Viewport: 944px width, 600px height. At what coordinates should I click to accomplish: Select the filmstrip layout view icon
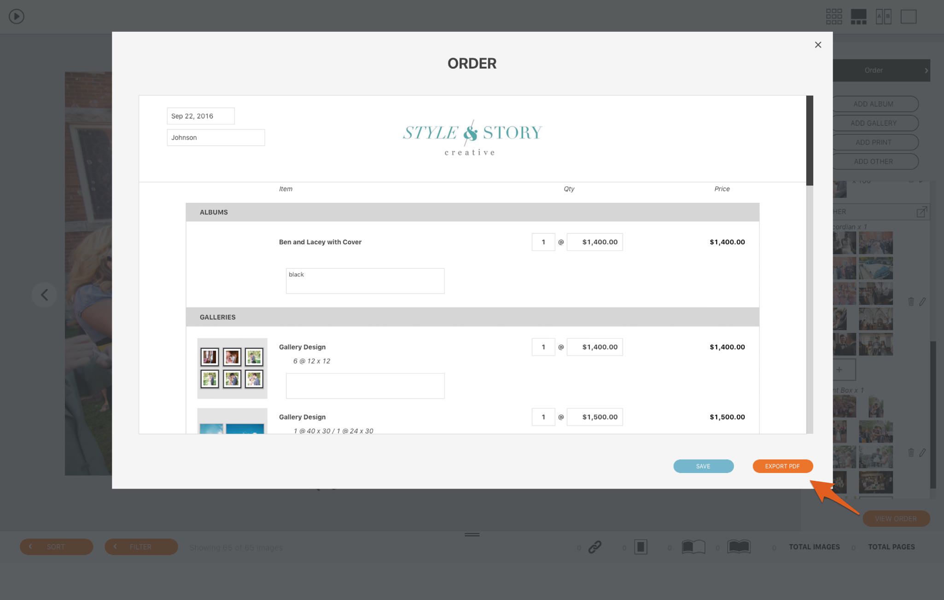pos(858,17)
